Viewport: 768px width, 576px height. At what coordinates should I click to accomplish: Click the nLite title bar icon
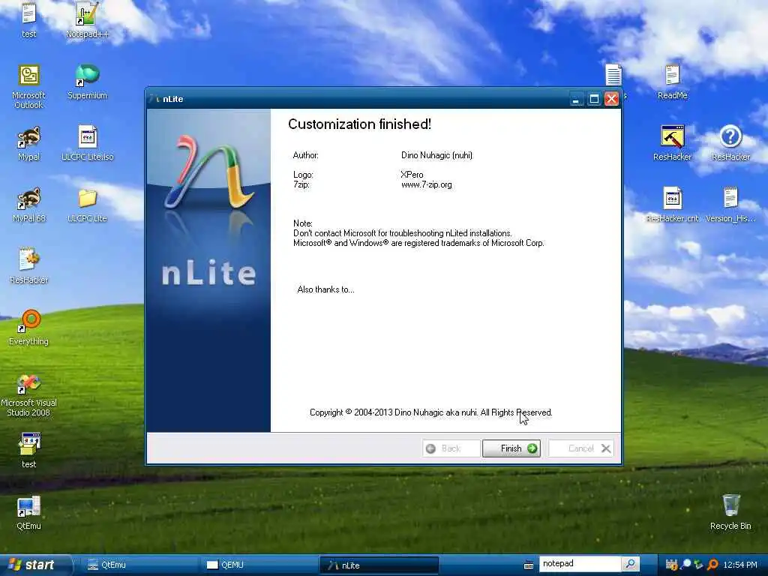(x=154, y=99)
